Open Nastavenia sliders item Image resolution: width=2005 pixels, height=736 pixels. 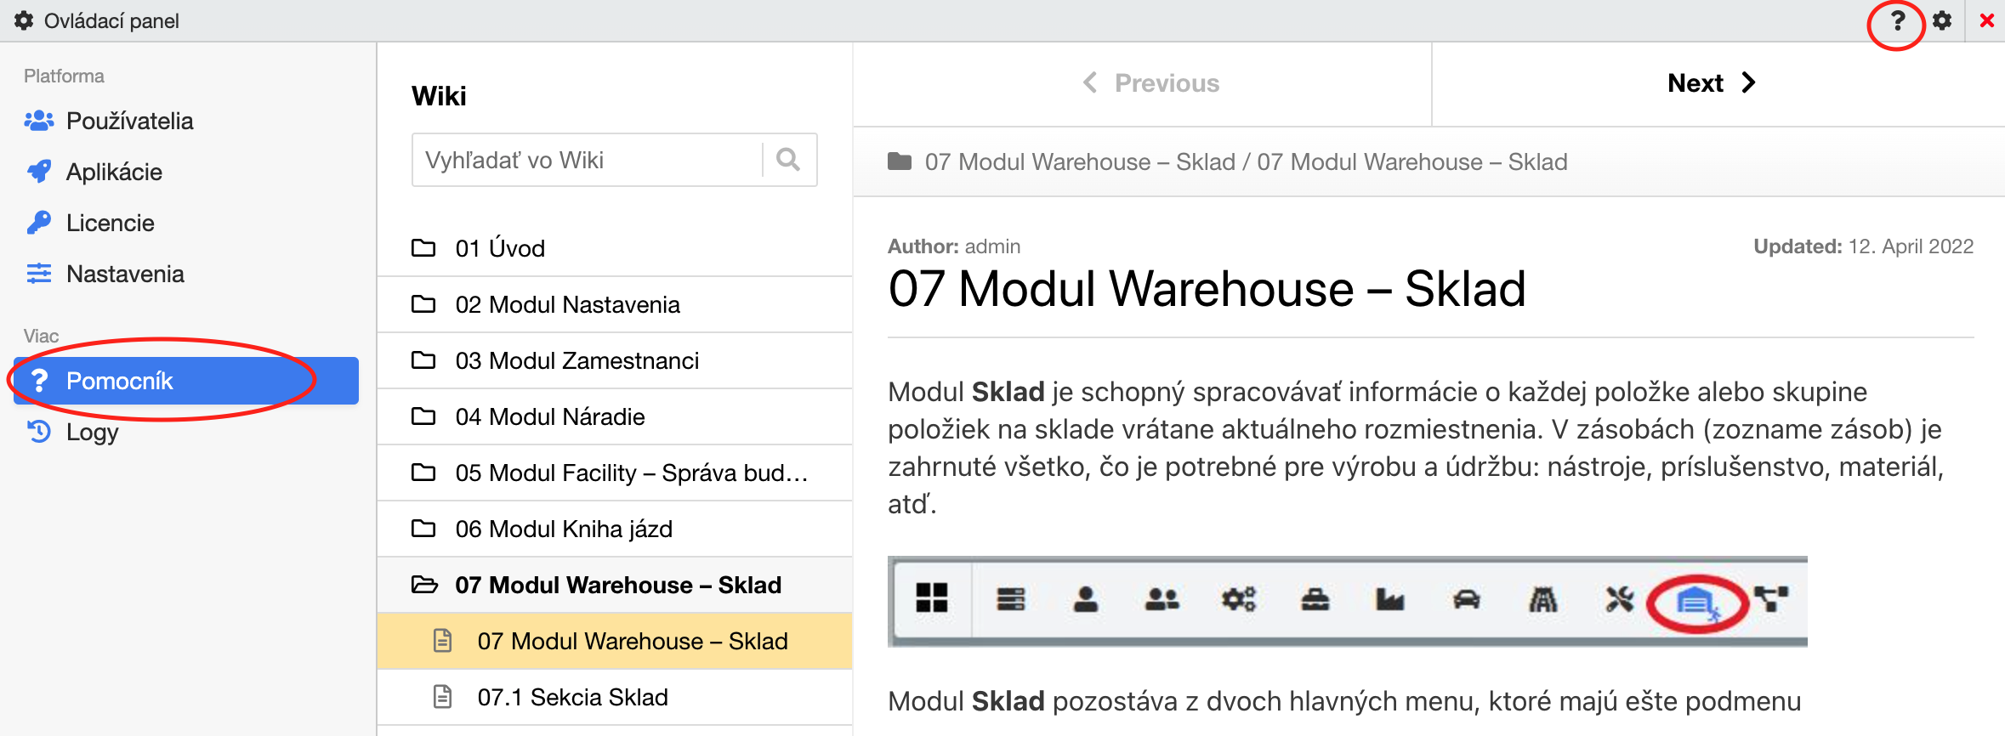coord(125,274)
